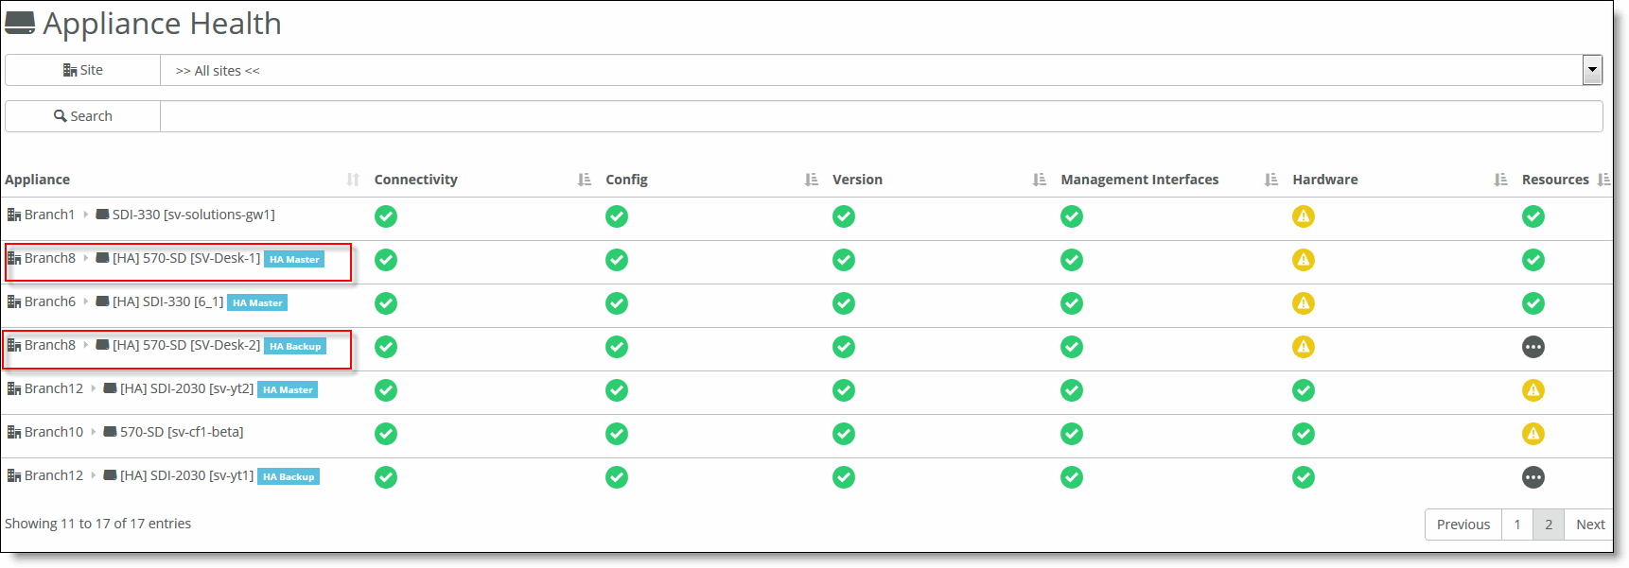Open the All sites dropdown arrow
This screenshot has height=568, width=1629.
(x=1592, y=70)
